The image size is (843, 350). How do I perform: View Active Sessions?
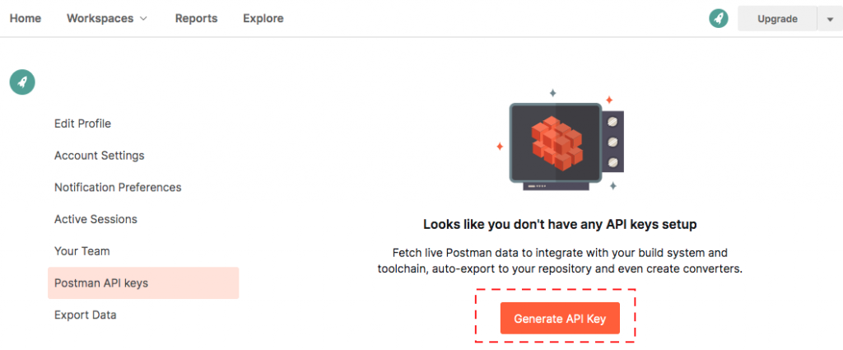(x=95, y=219)
